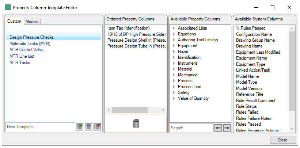
Task: Click the rename template icon
Action: (88, 127)
